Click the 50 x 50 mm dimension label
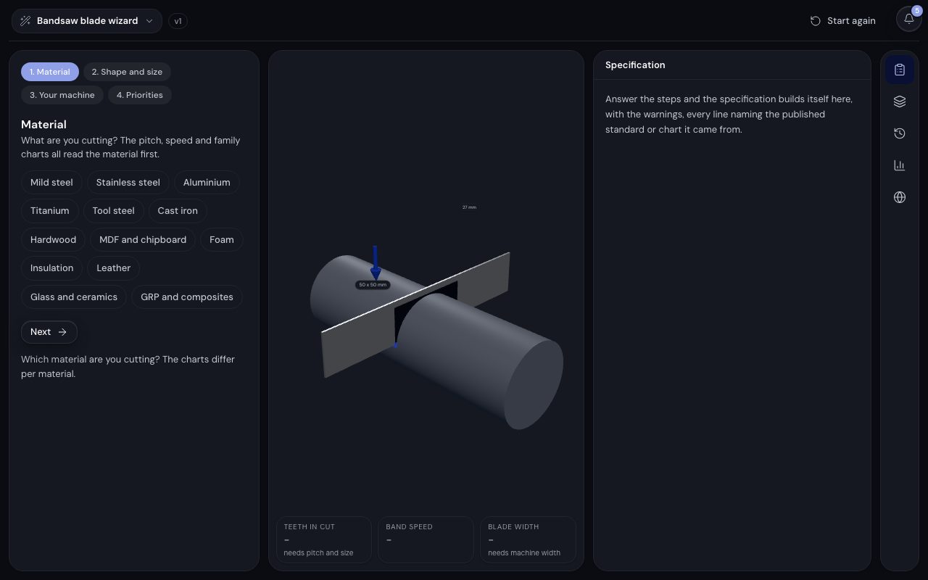This screenshot has height=580, width=928. tap(373, 285)
